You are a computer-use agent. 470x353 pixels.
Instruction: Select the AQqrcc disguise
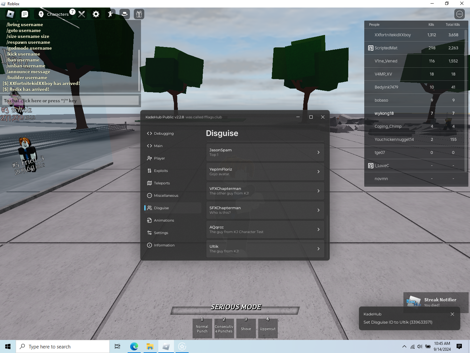click(x=265, y=229)
